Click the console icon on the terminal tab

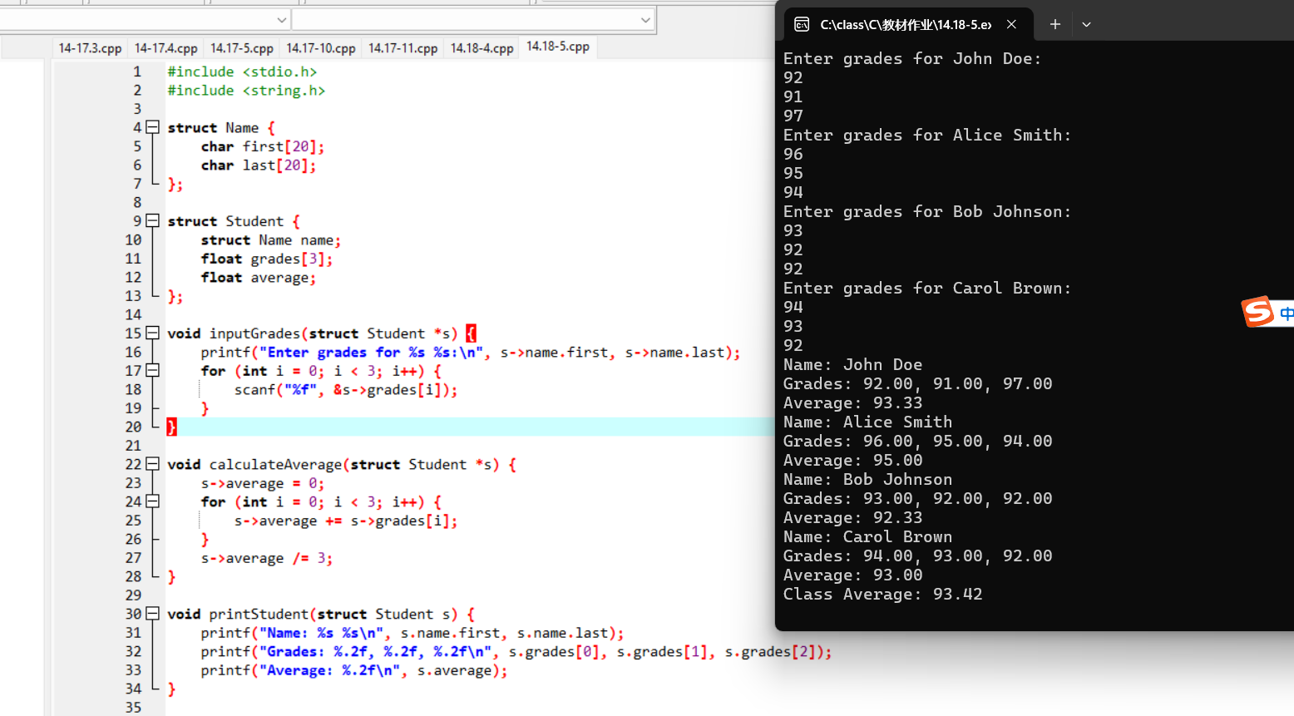[x=802, y=25]
